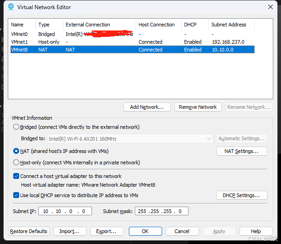Viewport: 281px width, 244px height.
Task: Click the Host-only type cell of VMnet1
Action: pyautogui.click(x=49, y=42)
